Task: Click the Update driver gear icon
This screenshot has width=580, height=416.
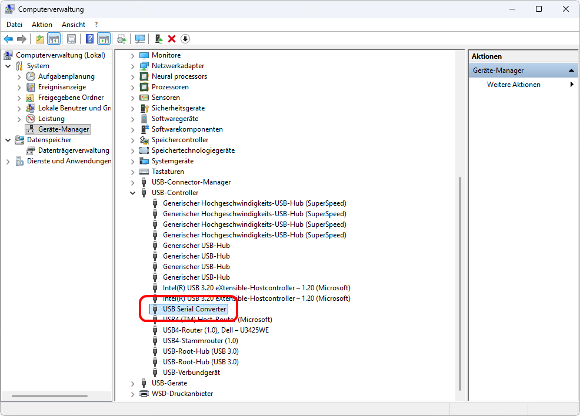Action: point(122,39)
